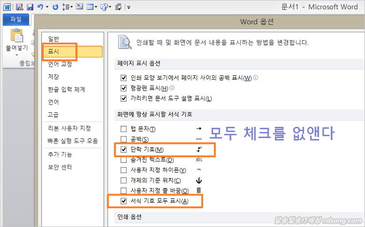This screenshot has width=365, height=227.
Task: Click the 붙여넣기 clipboard paste icon
Action: tap(17, 35)
